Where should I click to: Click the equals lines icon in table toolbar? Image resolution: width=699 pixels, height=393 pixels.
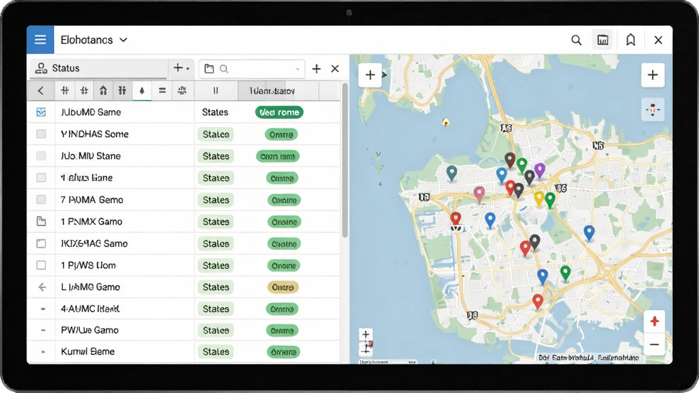pos(162,91)
